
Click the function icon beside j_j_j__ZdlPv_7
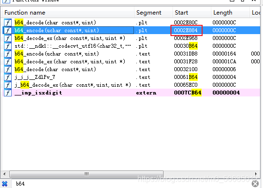(8, 77)
